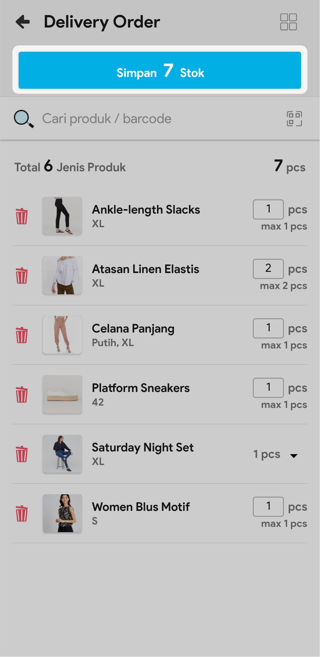Edit quantity box for Atasan Linen Elastis
320x657 pixels.
[x=268, y=269]
